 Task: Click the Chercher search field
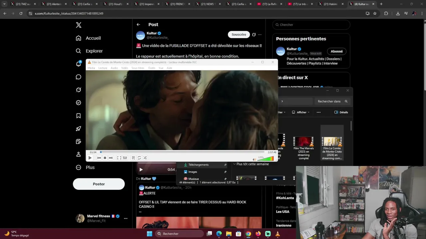[x=311, y=25]
